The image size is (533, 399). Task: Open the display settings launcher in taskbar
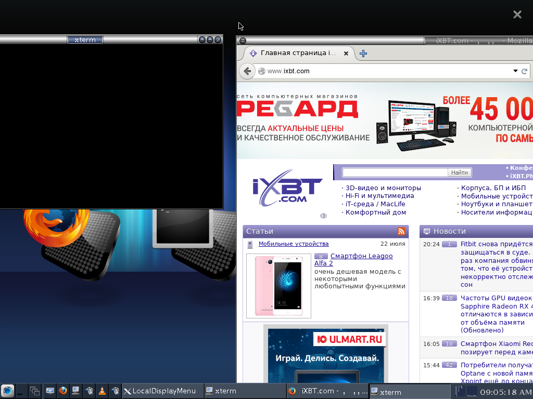[x=50, y=391]
